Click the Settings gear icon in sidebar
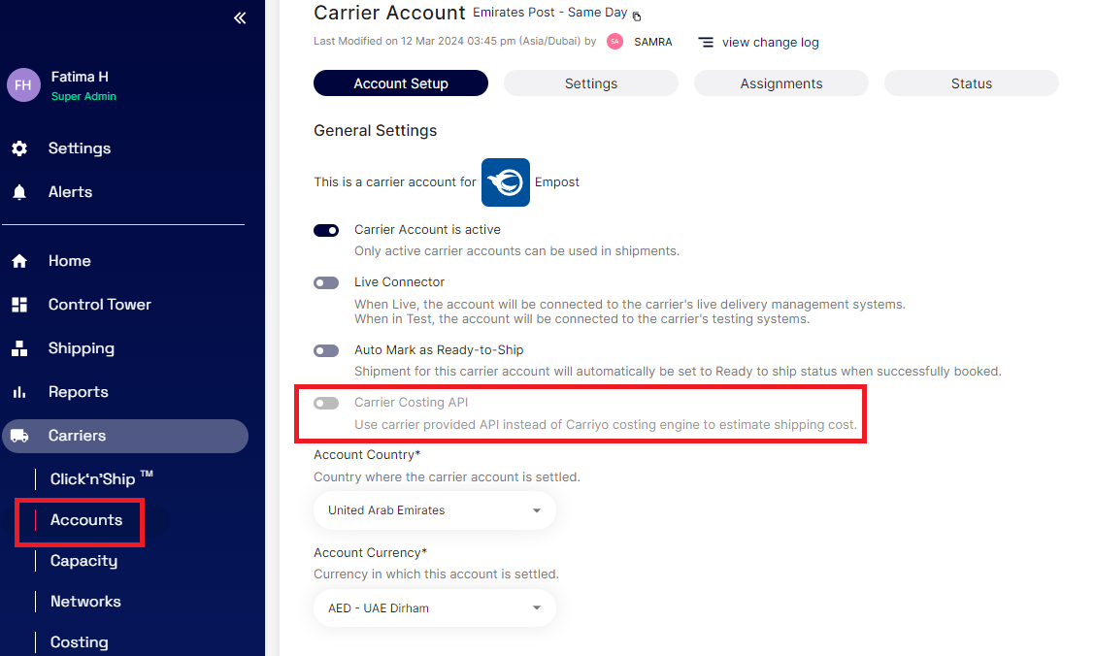 click(19, 148)
